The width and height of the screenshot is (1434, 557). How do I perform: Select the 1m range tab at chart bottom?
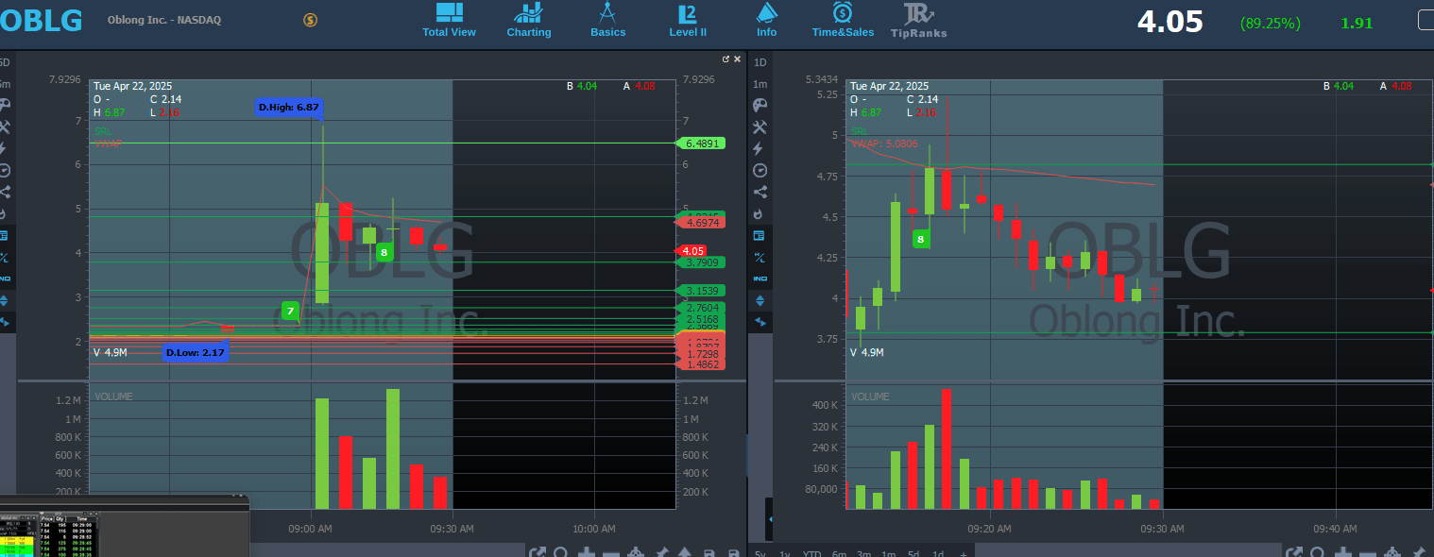(889, 553)
